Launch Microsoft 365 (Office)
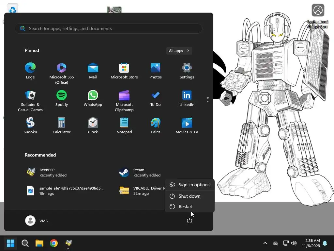Image resolution: width=334 pixels, height=251 pixels. click(x=62, y=73)
